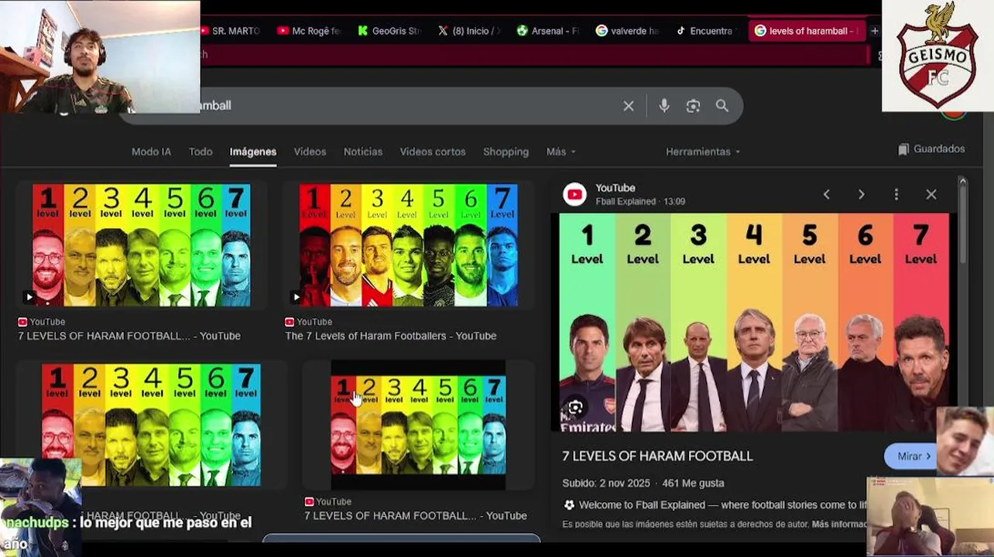The image size is (994, 557).
Task: Switch to the valverde Google tab
Action: 628,31
